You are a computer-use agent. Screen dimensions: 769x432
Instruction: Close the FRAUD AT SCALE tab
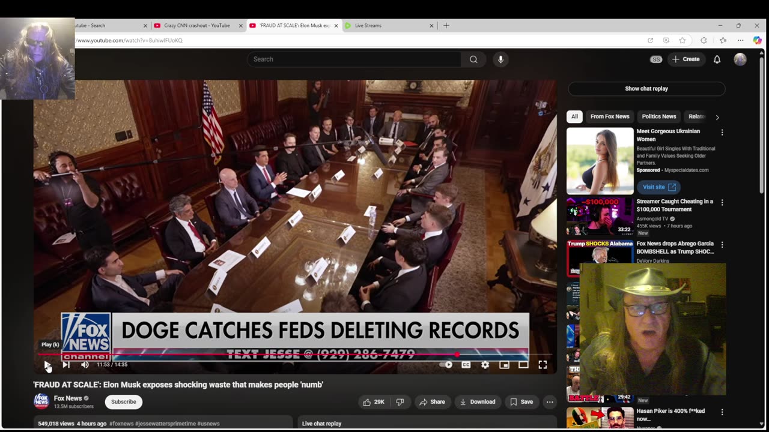(336, 26)
